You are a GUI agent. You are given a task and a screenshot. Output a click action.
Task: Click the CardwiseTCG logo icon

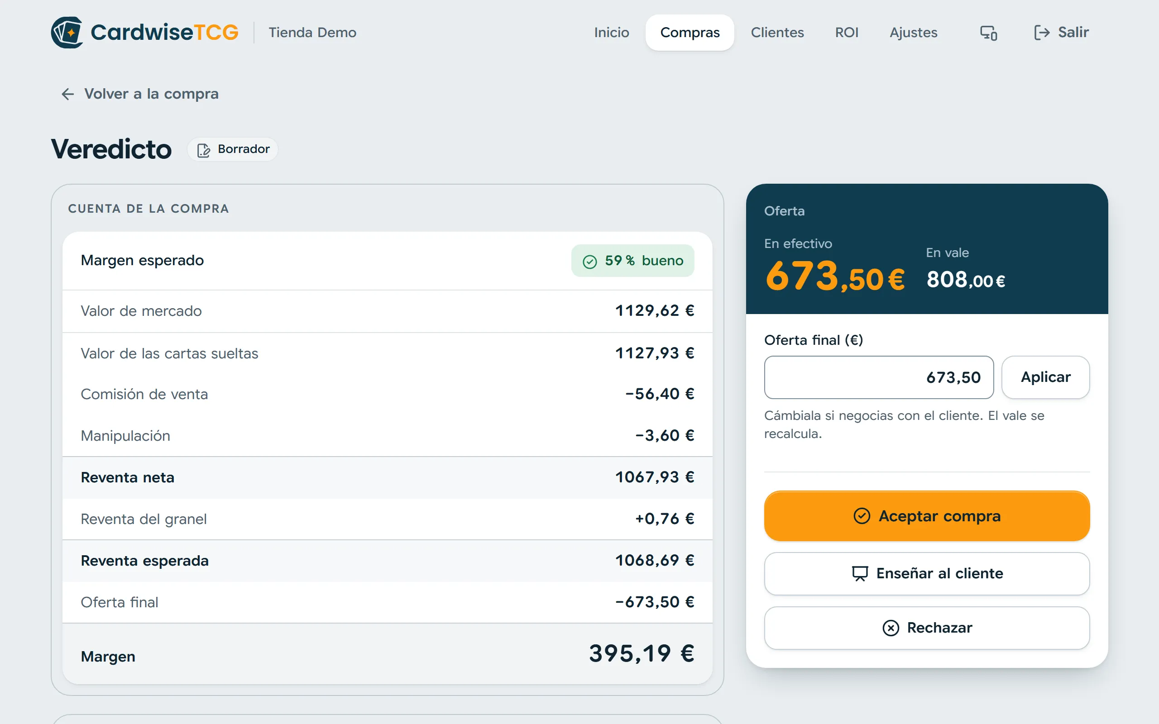(x=67, y=33)
